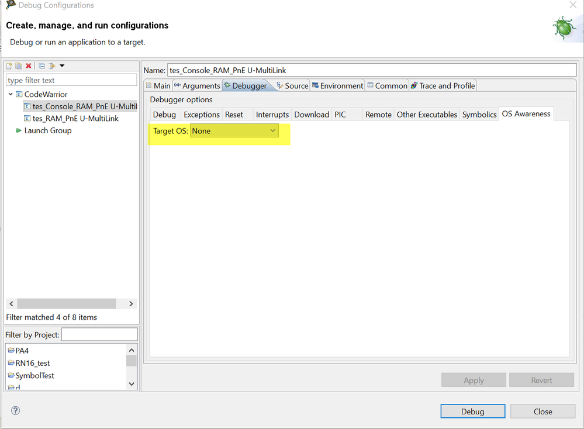Open the help question mark icon
Image resolution: width=584 pixels, height=429 pixels.
16,410
